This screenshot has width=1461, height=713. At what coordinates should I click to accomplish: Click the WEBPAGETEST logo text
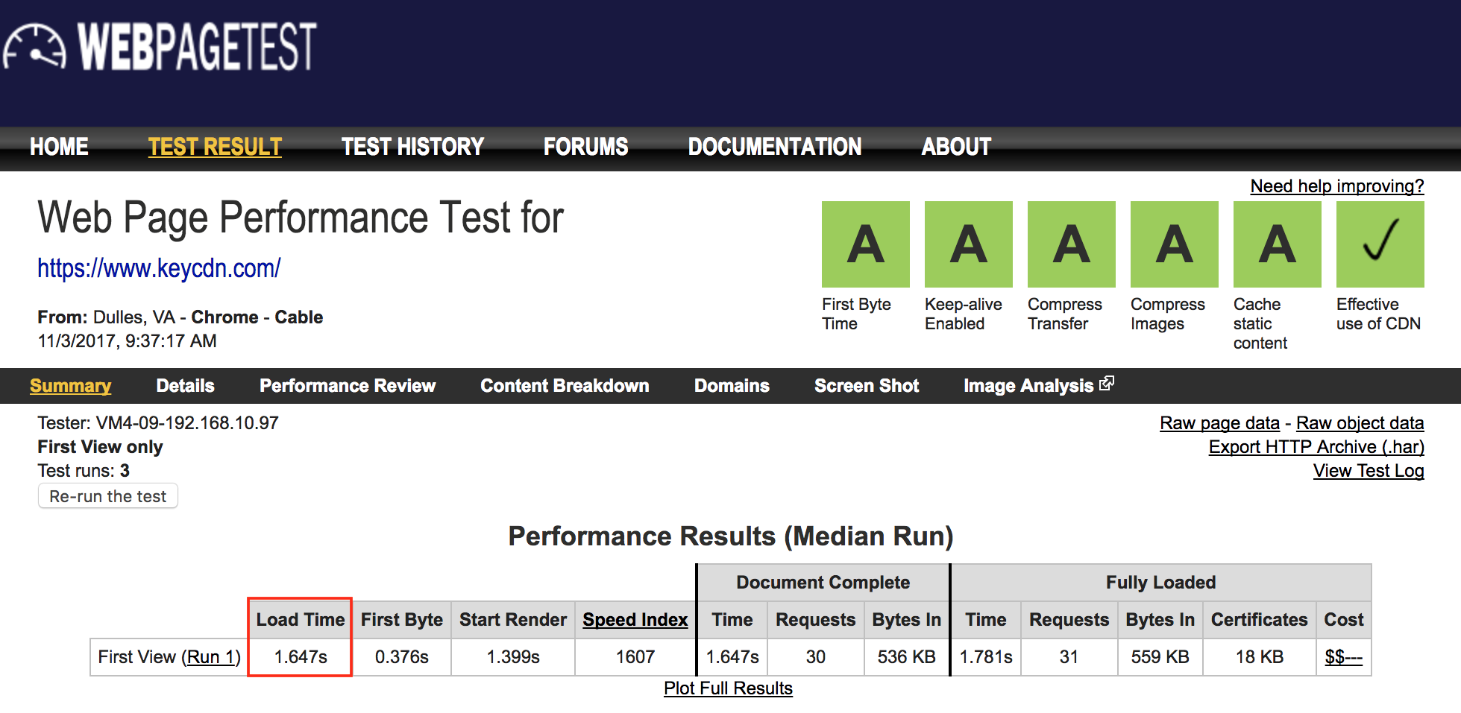tap(198, 46)
